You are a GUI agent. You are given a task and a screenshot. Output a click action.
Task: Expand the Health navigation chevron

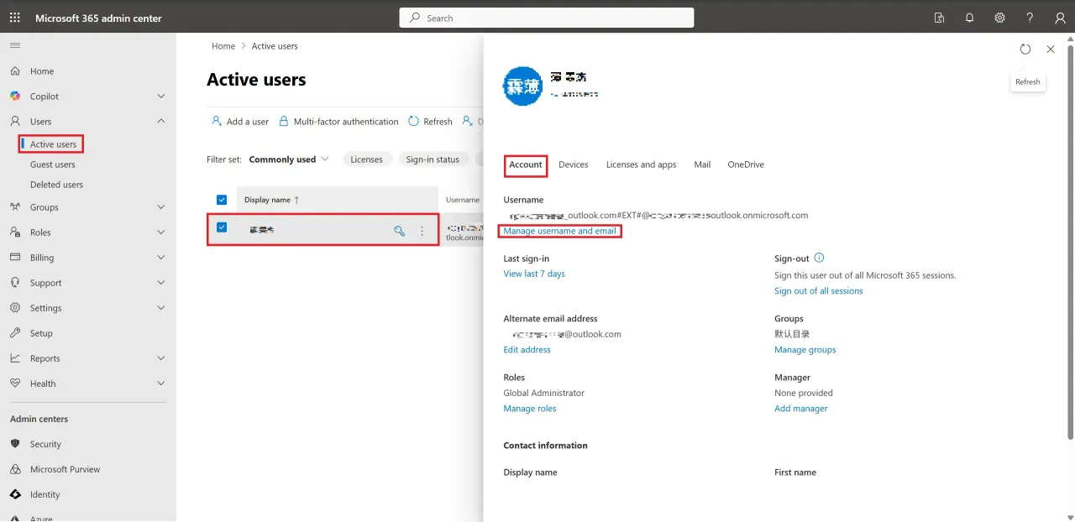click(x=161, y=384)
